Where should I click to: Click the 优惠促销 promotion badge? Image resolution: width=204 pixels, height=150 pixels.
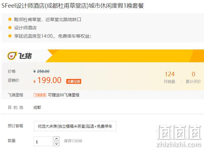(x=74, y=81)
